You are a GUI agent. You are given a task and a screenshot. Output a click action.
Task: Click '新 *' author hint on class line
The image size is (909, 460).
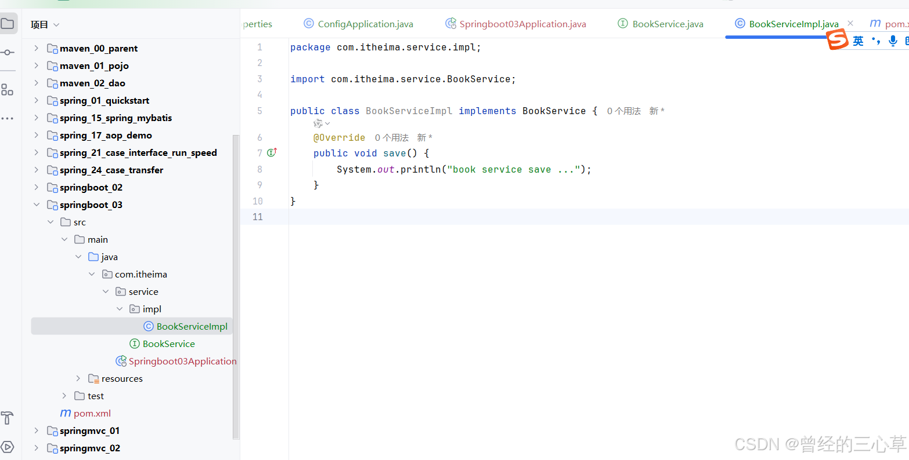(657, 111)
